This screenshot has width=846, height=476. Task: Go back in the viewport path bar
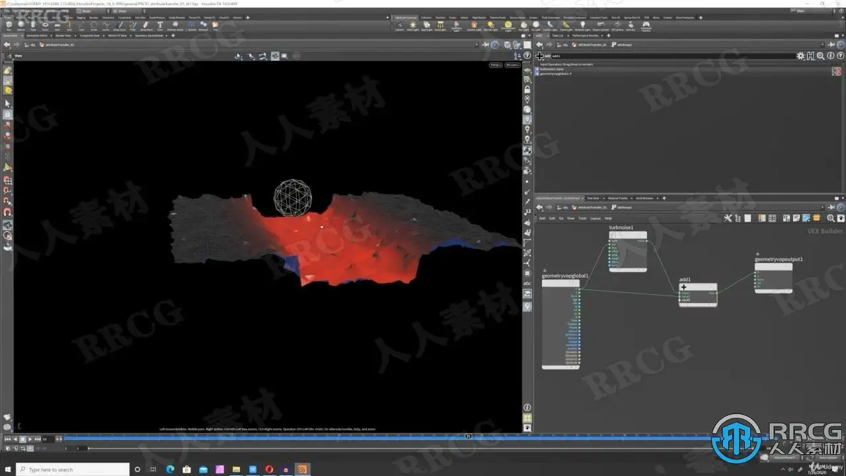coord(7,45)
